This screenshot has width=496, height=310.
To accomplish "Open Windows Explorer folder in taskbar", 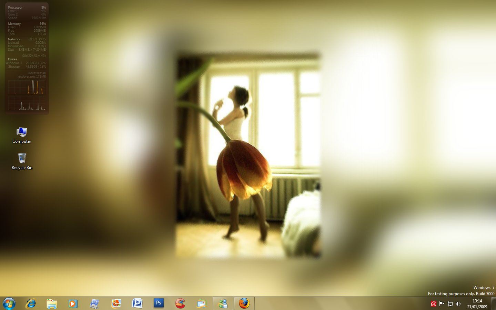I will [52, 303].
